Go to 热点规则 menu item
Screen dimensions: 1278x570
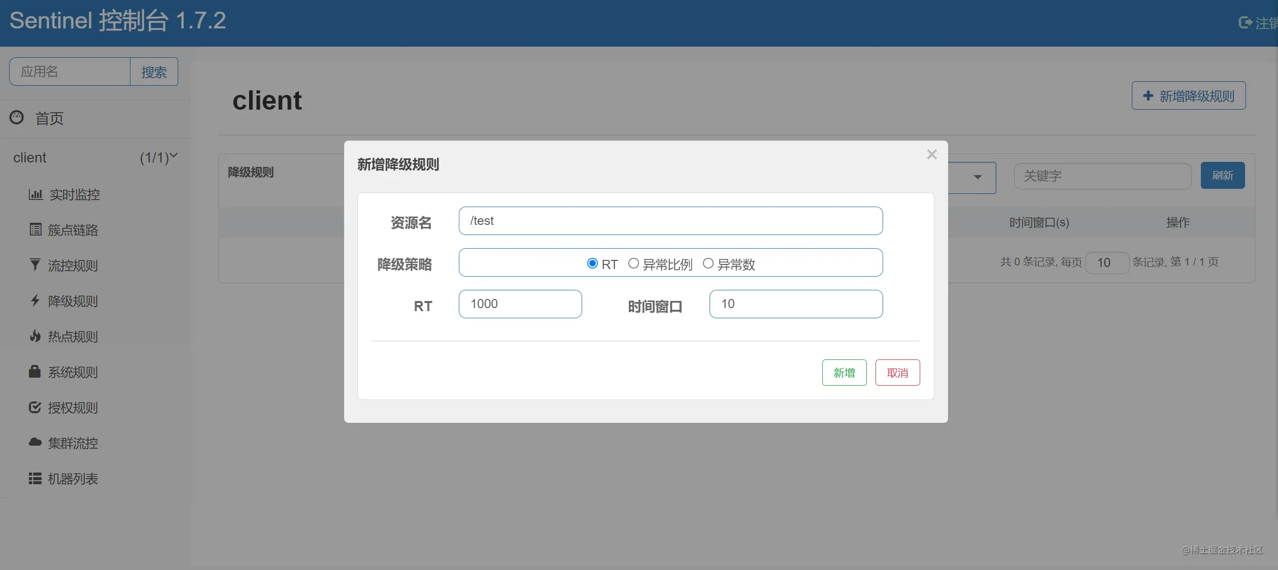(x=73, y=337)
